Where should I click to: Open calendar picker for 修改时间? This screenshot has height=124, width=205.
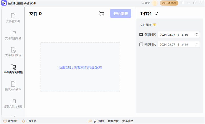coord(196,44)
